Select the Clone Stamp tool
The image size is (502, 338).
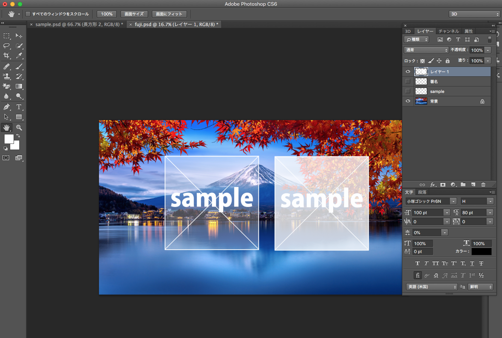tap(6, 76)
